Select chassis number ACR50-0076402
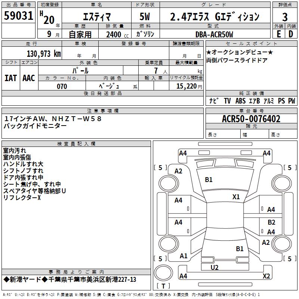 point(251,119)
